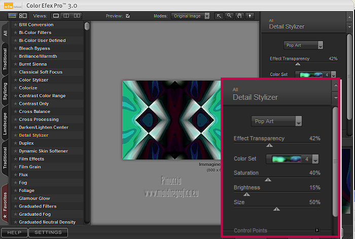Click the lightbulb background color icon
The width and height of the screenshot is (355, 239).
point(249,16)
